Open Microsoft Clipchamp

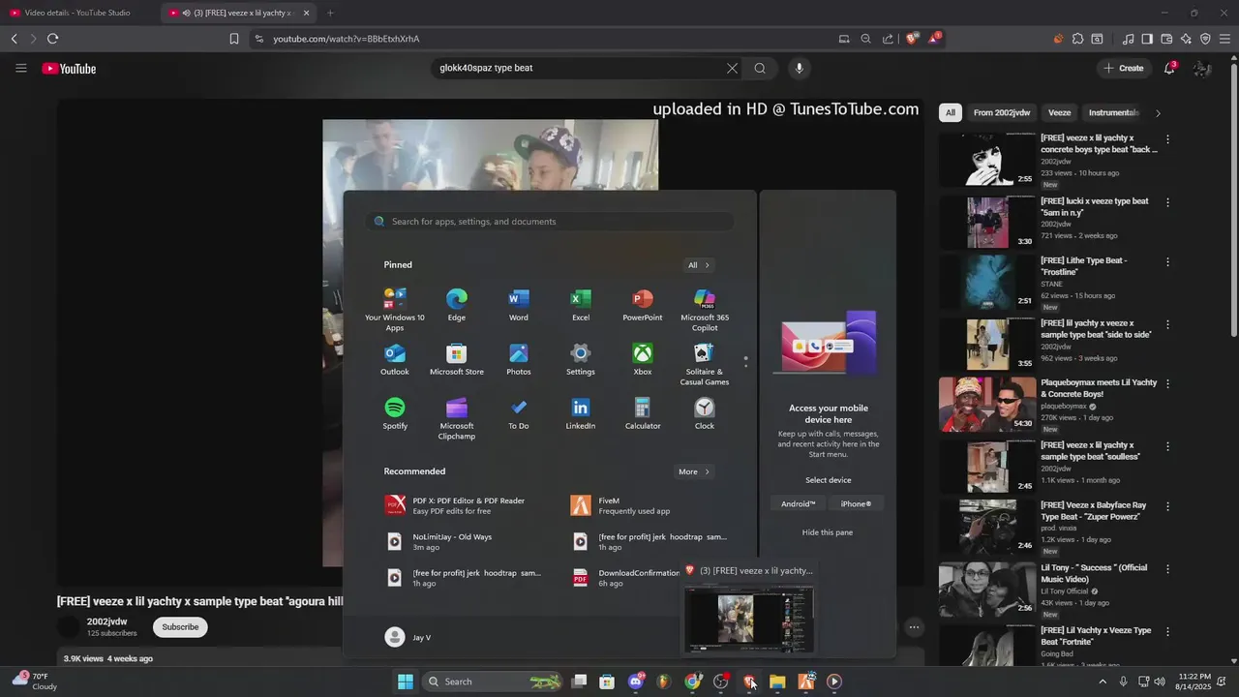457,418
